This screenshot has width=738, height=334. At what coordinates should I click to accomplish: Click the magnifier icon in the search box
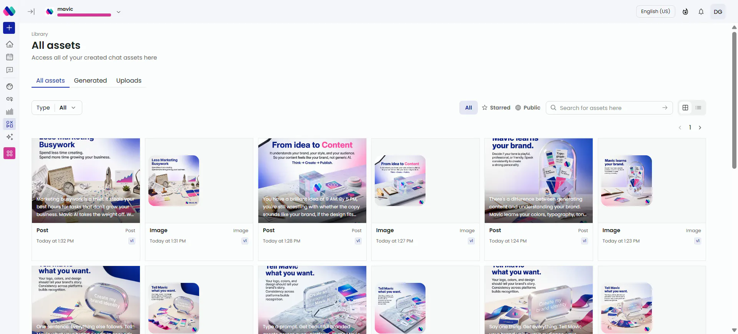(553, 108)
